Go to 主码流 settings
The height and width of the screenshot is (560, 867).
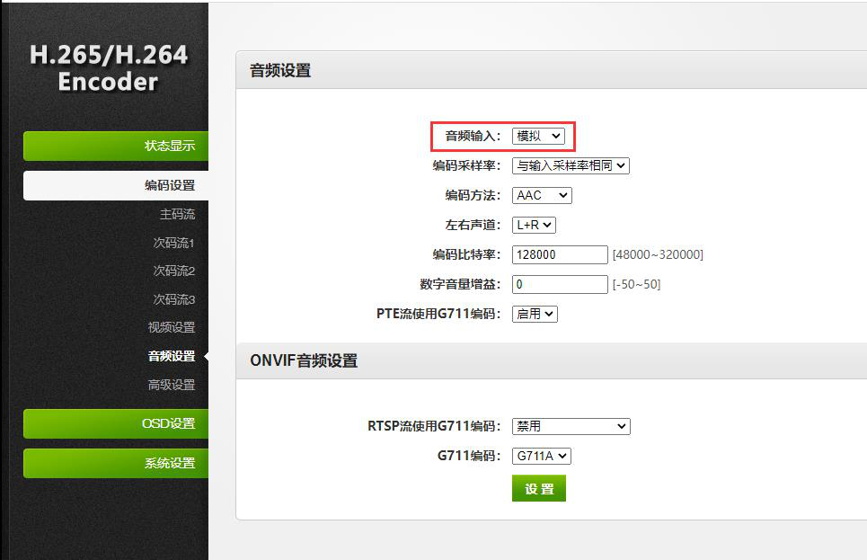click(x=177, y=214)
